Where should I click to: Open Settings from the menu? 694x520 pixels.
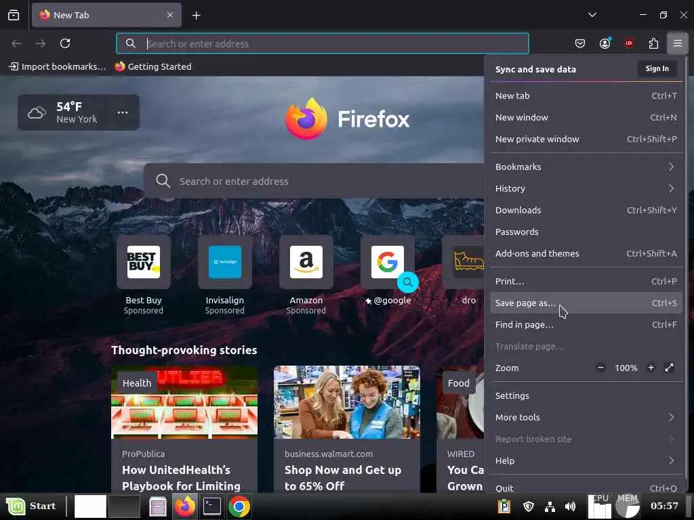(586, 395)
